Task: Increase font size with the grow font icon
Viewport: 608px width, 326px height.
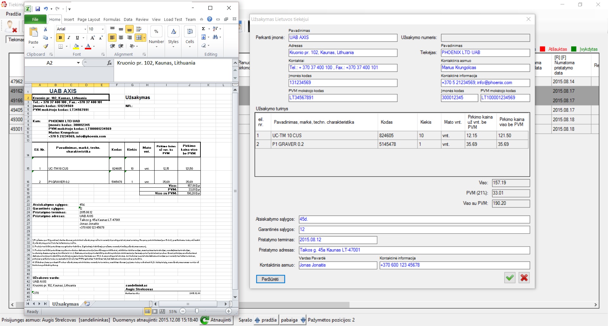Action: [x=93, y=38]
